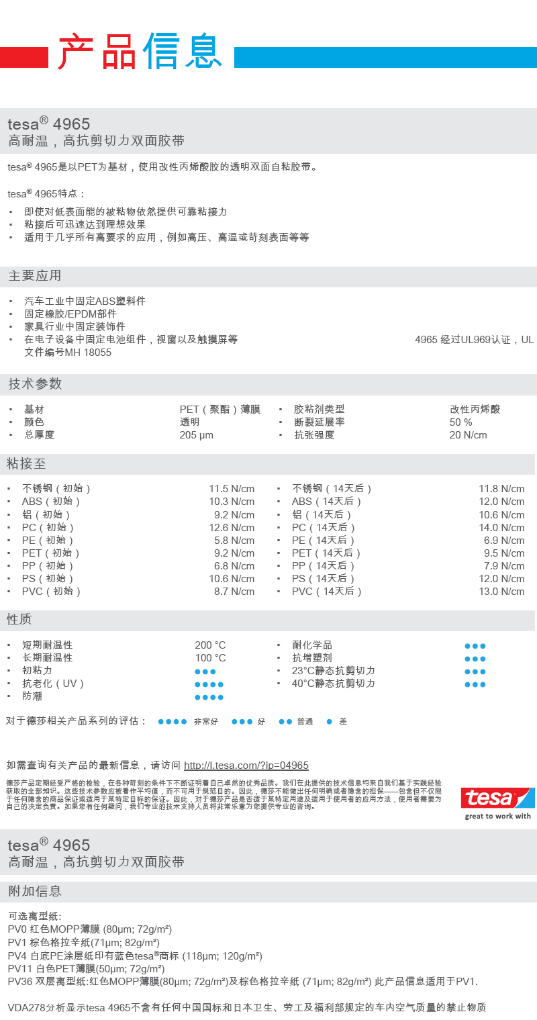
Task: Click the 技术参数 section heading
Action: pyautogui.click(x=35, y=383)
